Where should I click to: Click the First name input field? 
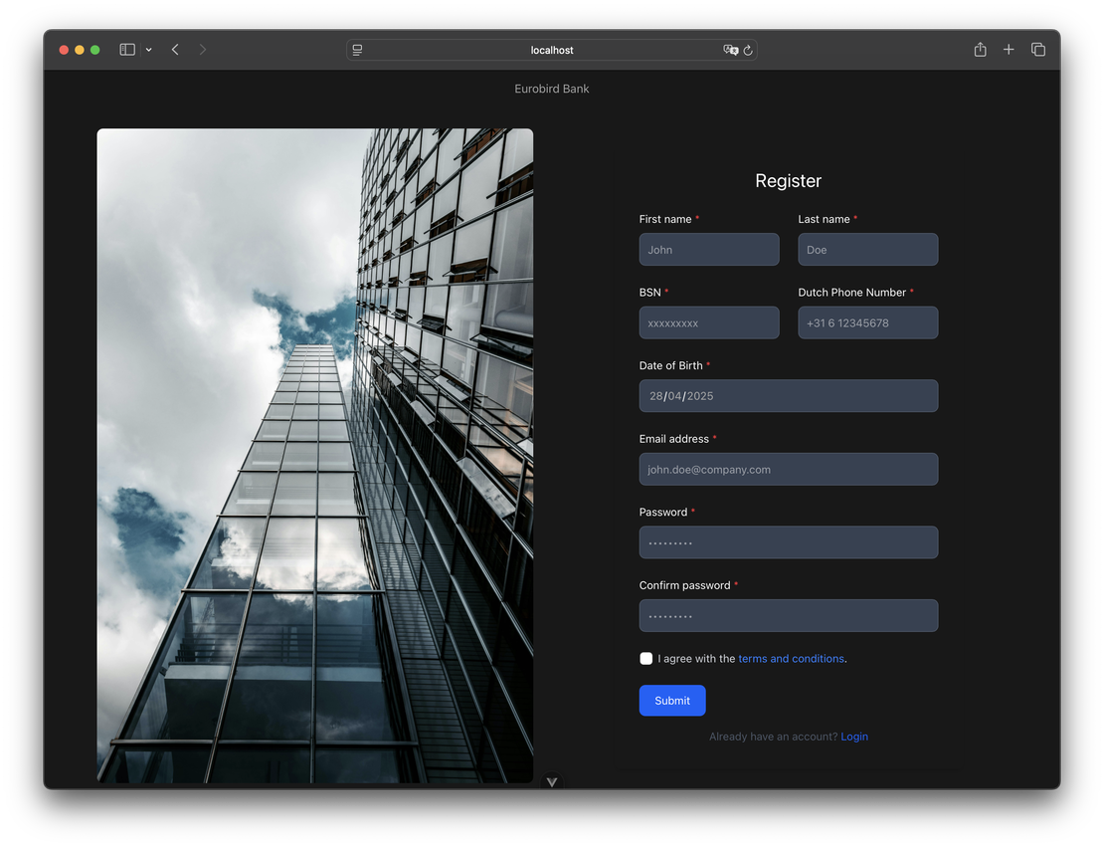pyautogui.click(x=708, y=249)
